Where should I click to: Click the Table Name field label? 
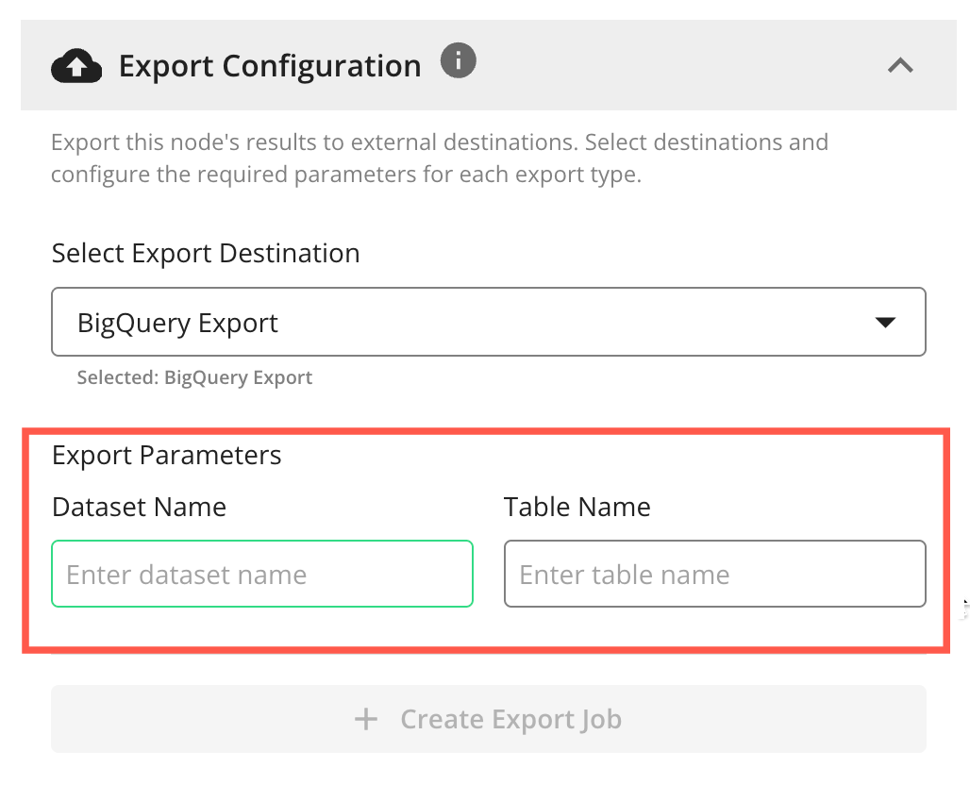pyautogui.click(x=577, y=507)
